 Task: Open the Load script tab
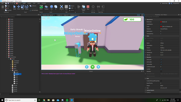(59, 15)
